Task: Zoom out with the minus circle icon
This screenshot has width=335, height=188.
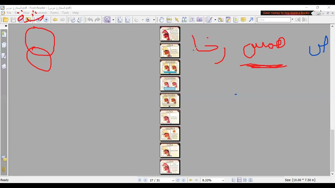Action: pyautogui.click(x=137, y=20)
